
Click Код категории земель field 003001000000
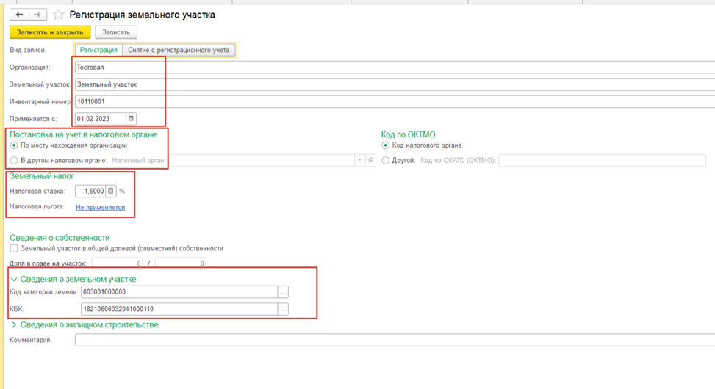[179, 292]
